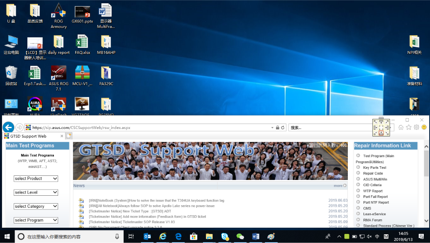Open the Action Center notification icon
Viewport: 430px width, 243px height.
(x=421, y=236)
